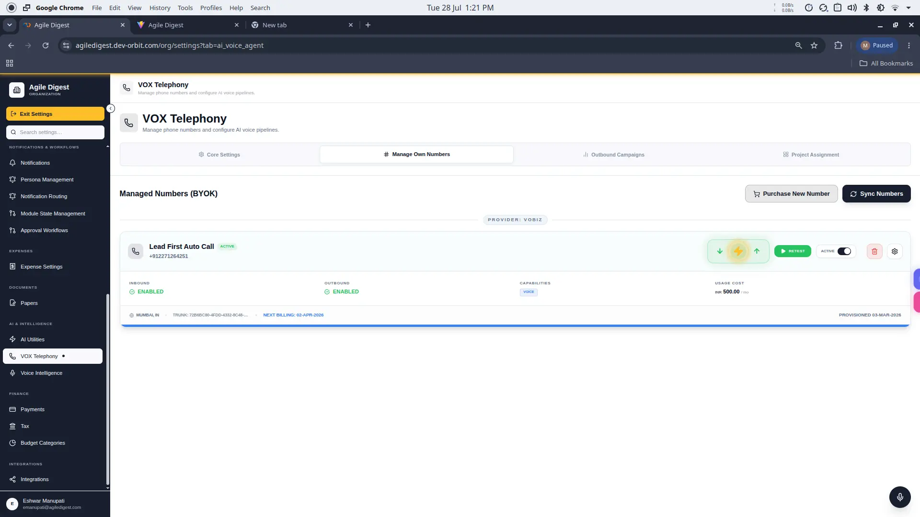Click the VOICE capability badge

coord(529,292)
